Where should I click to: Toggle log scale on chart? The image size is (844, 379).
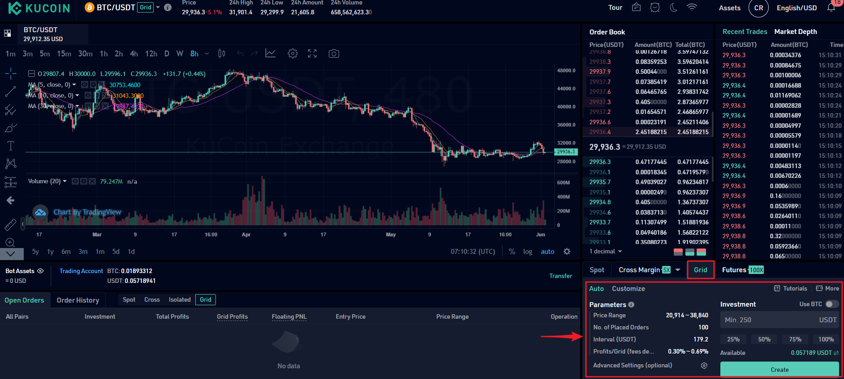528,252
